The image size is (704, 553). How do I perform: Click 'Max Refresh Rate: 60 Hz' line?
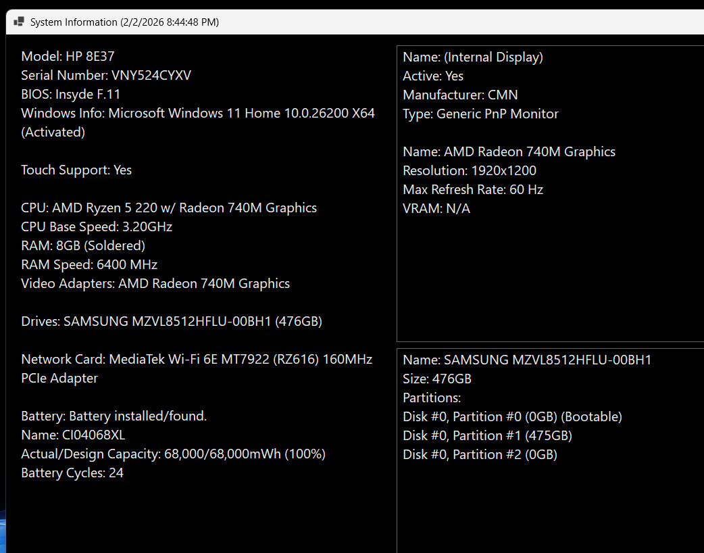[473, 189]
